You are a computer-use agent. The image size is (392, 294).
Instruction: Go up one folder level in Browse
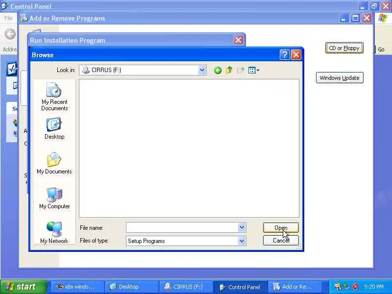click(x=229, y=70)
